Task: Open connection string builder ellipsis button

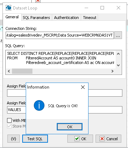Action: pos(118,35)
